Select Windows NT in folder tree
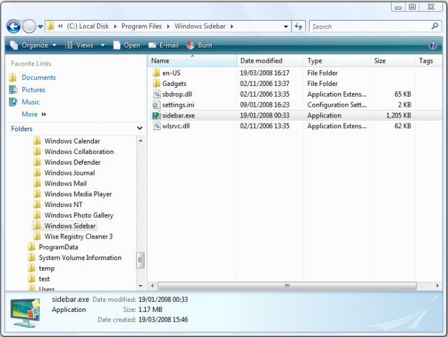The image size is (448, 337). [x=63, y=205]
